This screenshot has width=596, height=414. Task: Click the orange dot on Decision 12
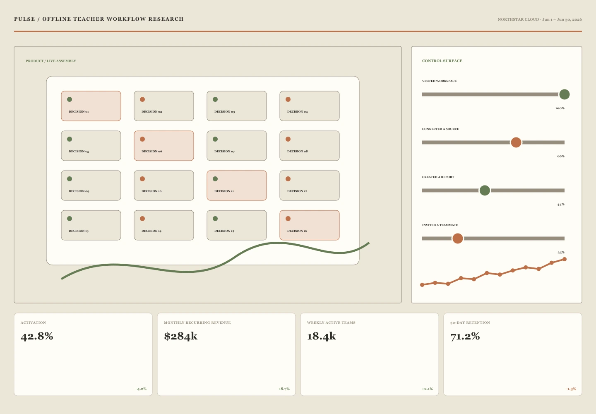point(288,179)
